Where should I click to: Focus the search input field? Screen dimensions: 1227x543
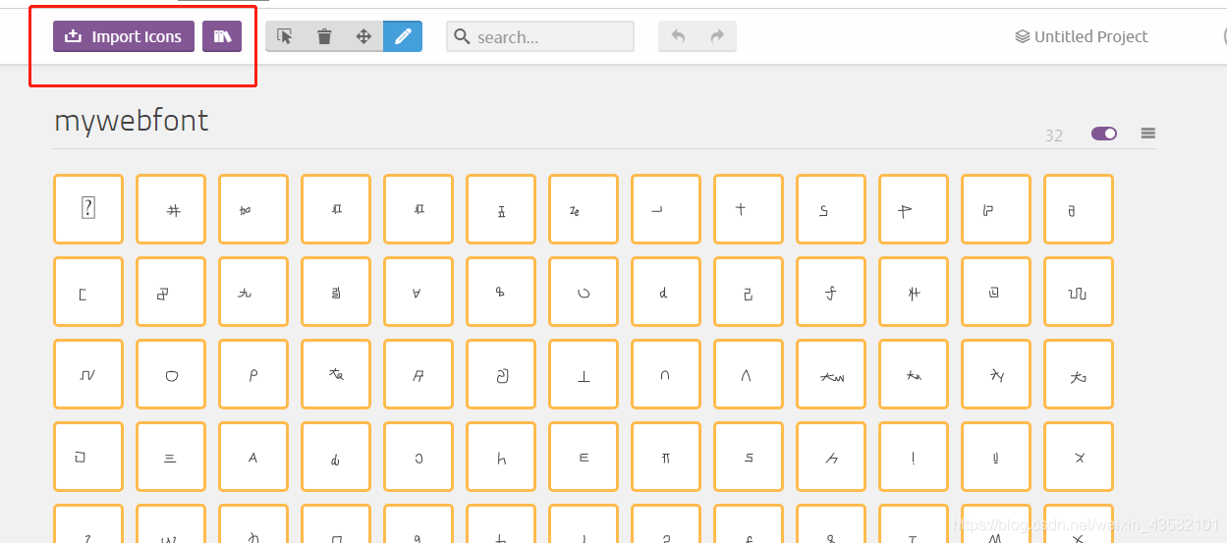[540, 36]
